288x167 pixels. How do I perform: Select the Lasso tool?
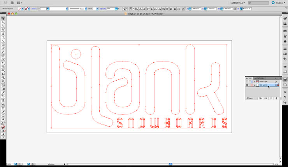coord(3,30)
